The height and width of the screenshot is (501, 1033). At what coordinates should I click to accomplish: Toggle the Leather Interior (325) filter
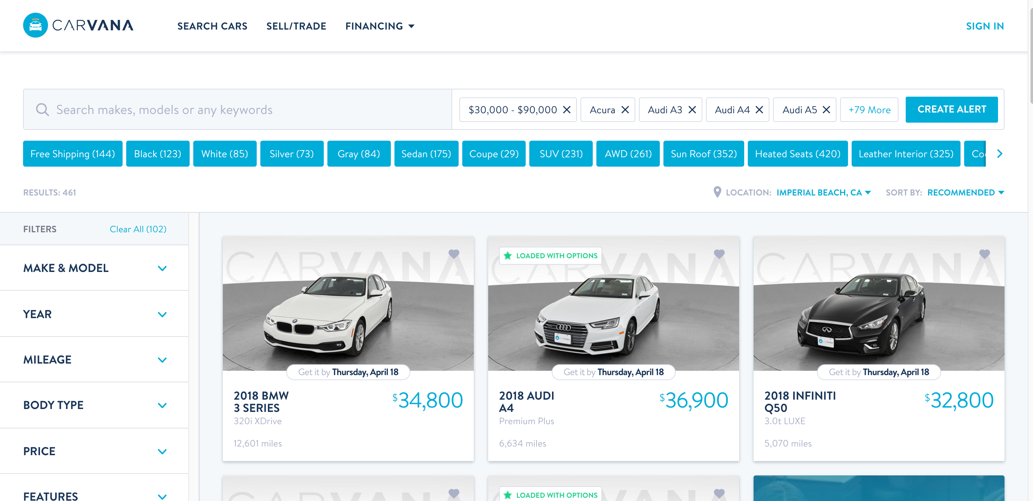tap(906, 154)
